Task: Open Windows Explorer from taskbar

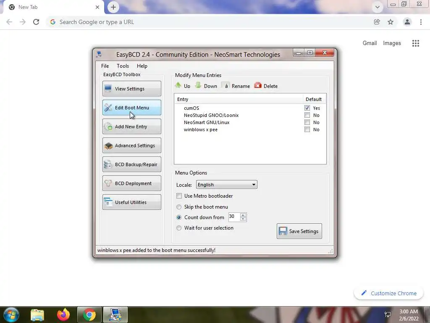Action: coord(37,315)
